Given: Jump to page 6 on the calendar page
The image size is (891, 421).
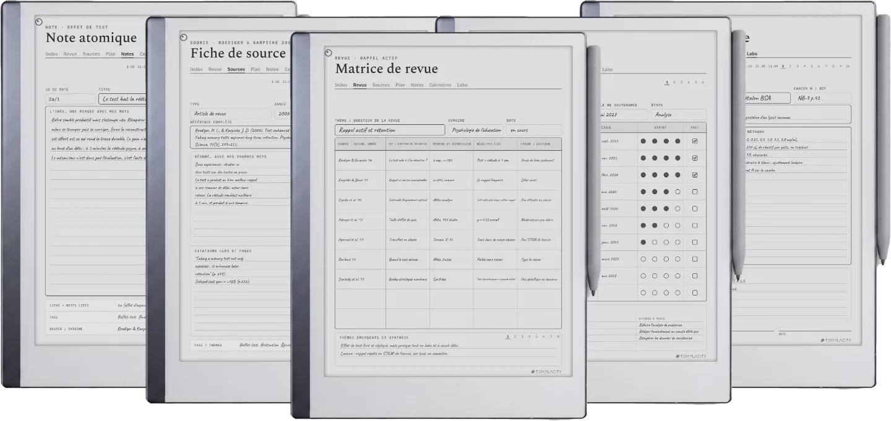Looking at the screenshot, I should click(x=703, y=82).
